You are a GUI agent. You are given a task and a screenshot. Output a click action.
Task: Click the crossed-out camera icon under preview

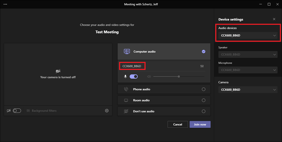click(9, 111)
